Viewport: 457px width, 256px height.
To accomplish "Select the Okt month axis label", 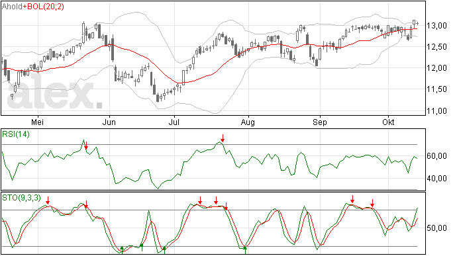I will coord(388,122).
